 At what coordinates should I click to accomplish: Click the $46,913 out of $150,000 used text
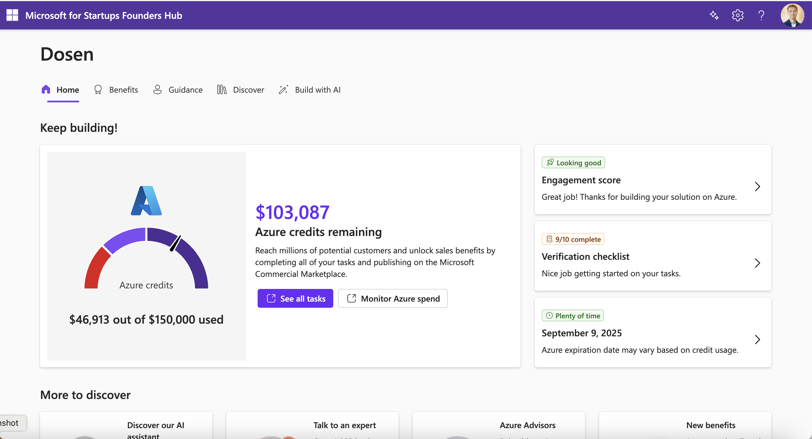pos(146,319)
